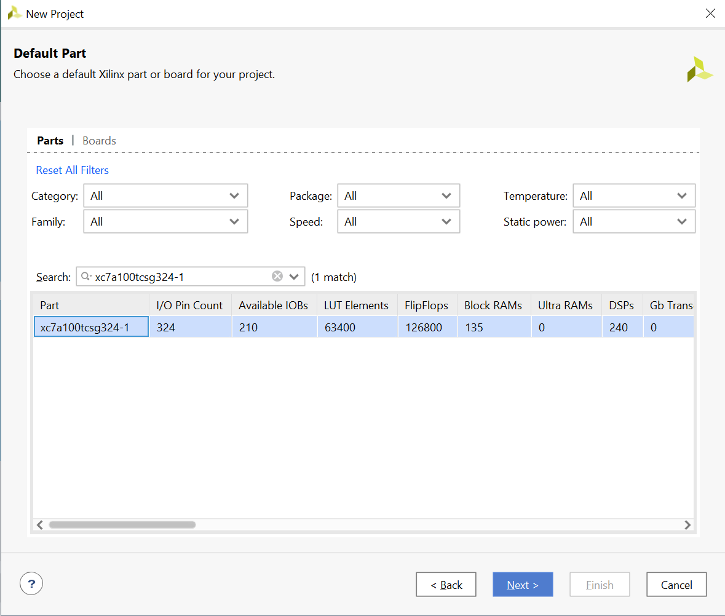Open the Category dropdown

pos(165,196)
